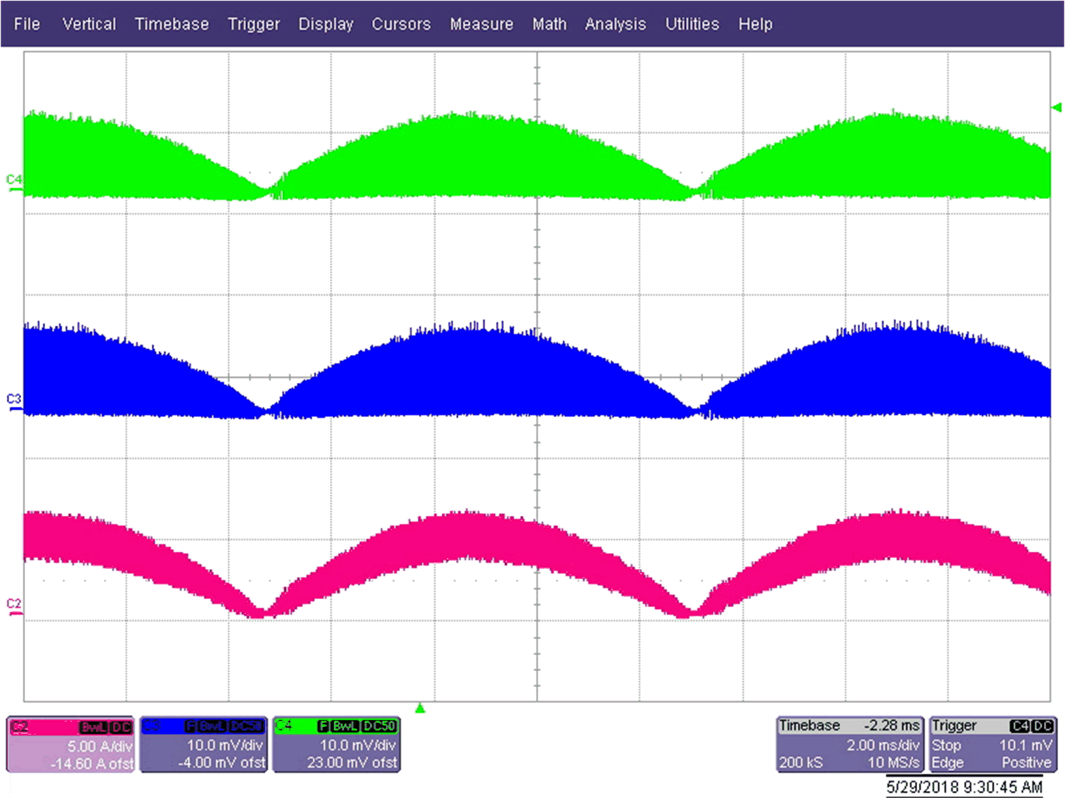
Task: Open the Trigger menu
Action: (x=253, y=24)
